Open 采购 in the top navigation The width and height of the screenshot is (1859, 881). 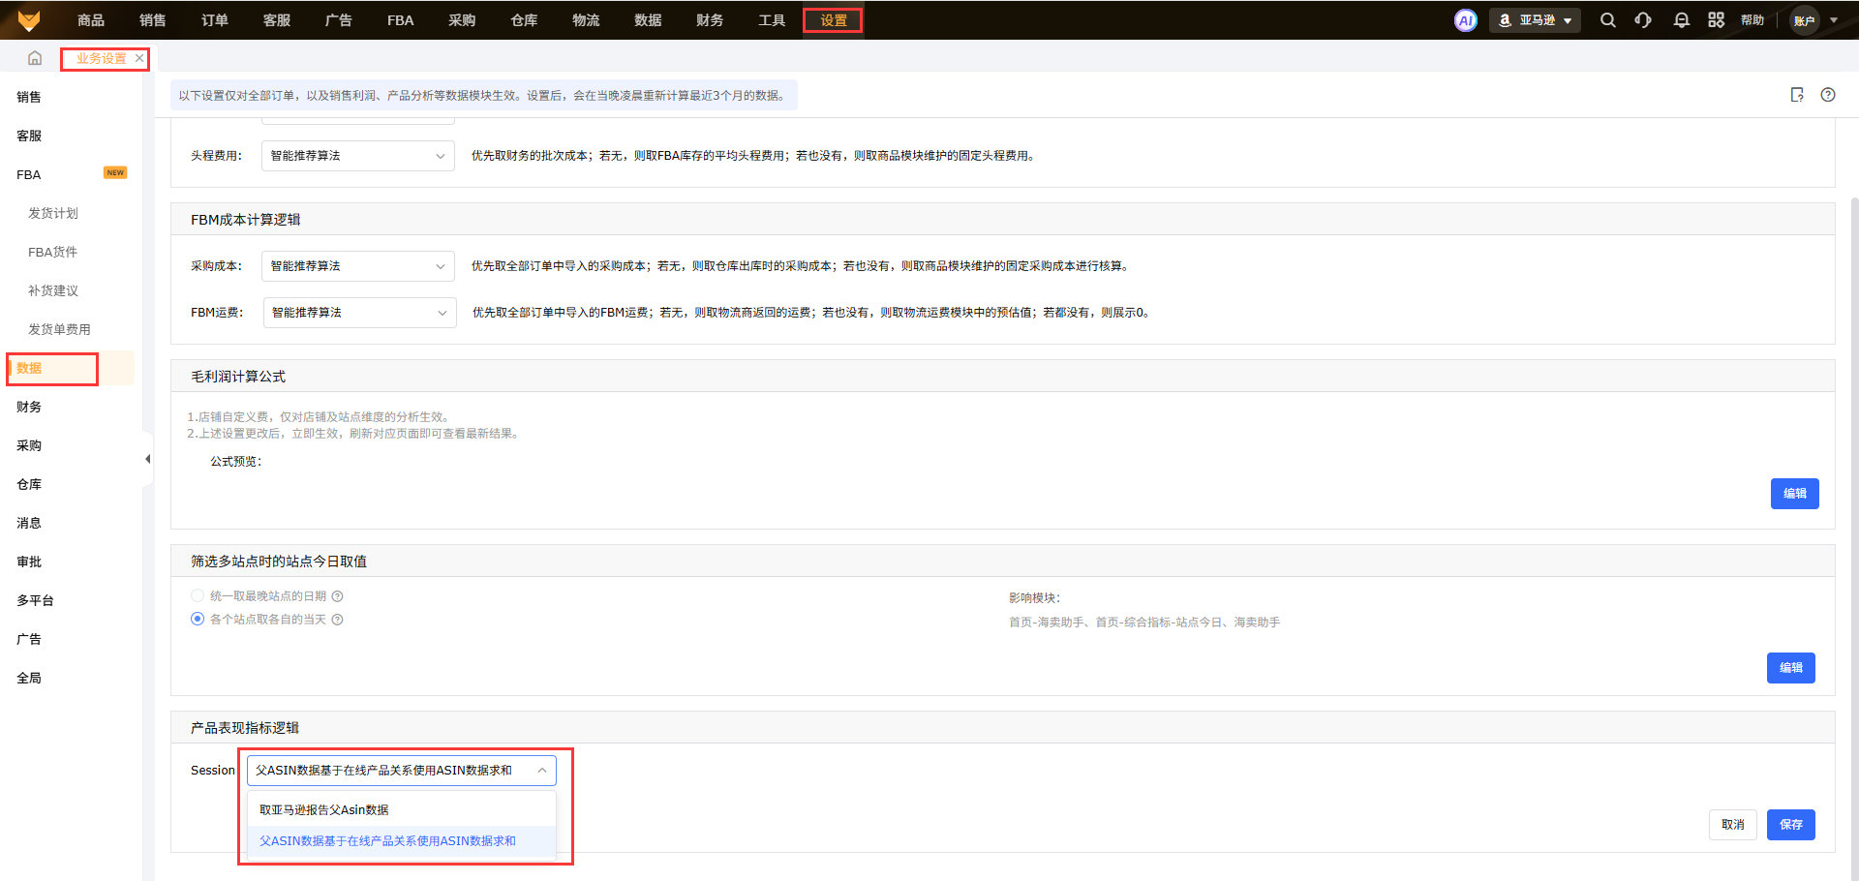(462, 20)
